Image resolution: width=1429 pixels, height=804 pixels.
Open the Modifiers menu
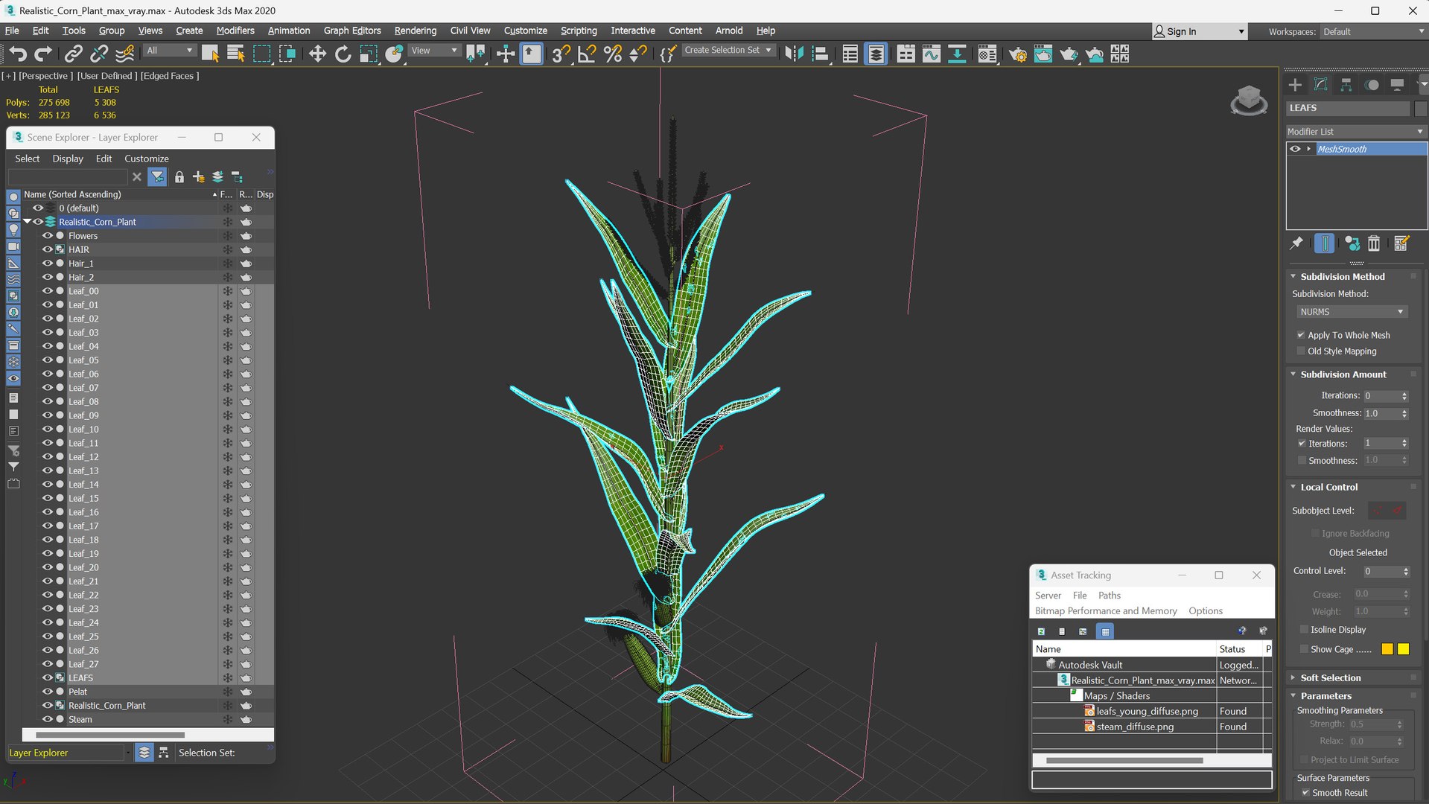click(x=235, y=31)
